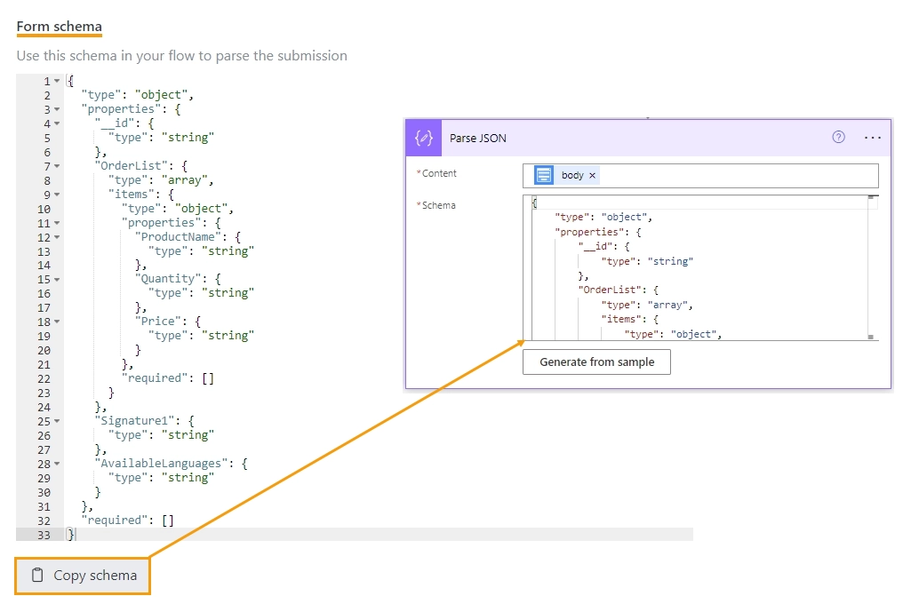Image resolution: width=903 pixels, height=604 pixels.
Task: Collapse the properties fold on line 3
Action: 57,109
